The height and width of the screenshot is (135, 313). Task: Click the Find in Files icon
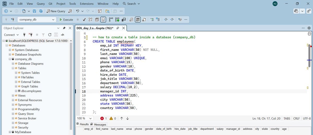[x=107, y=11]
